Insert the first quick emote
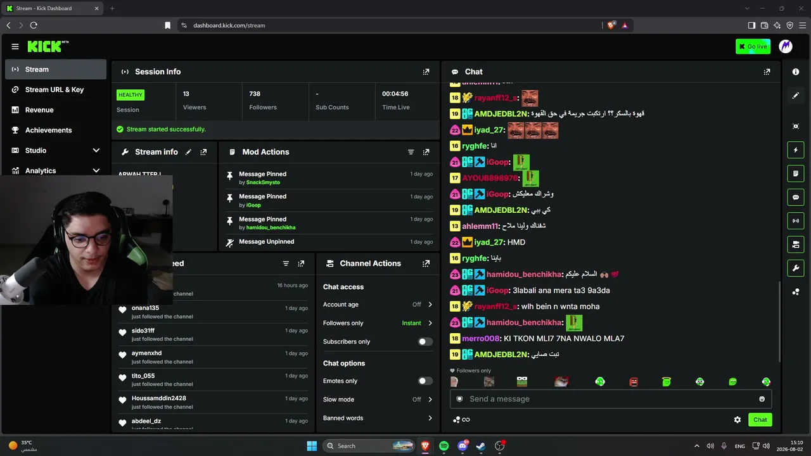The image size is (811, 456). (454, 382)
